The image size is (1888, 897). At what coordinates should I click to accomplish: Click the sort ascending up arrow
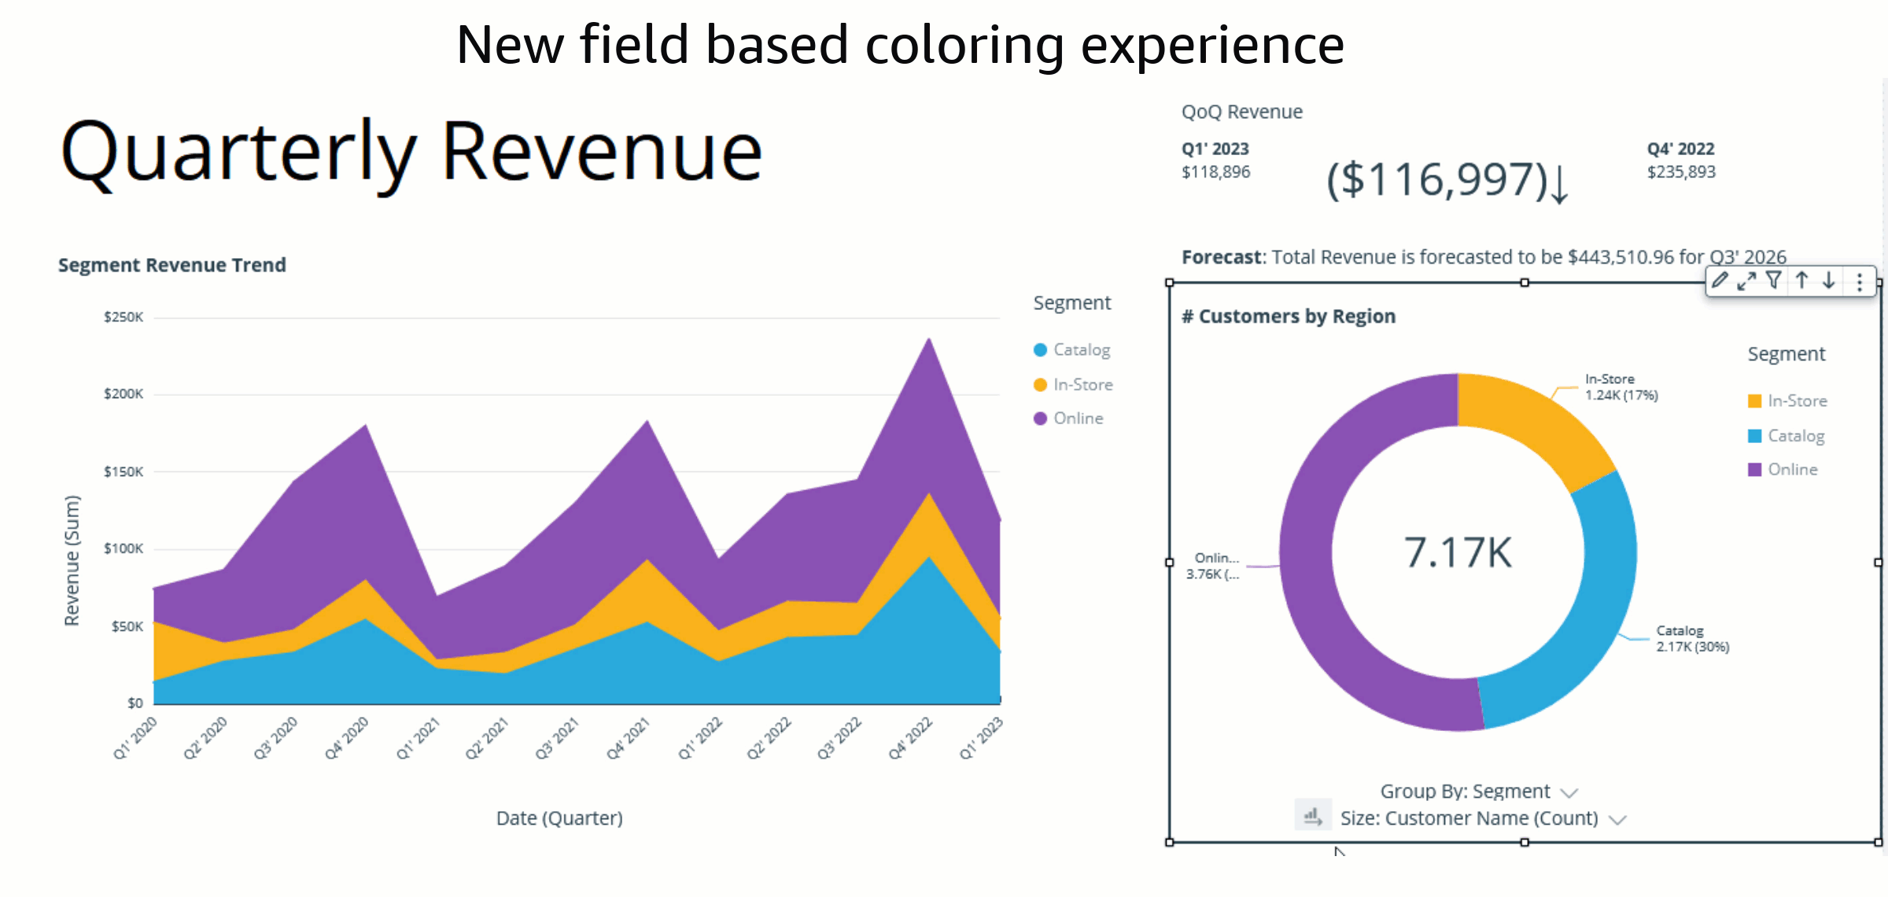pyautogui.click(x=1801, y=280)
